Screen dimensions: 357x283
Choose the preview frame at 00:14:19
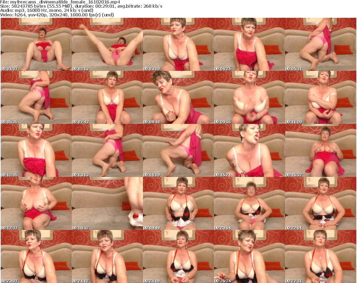pos(178,150)
